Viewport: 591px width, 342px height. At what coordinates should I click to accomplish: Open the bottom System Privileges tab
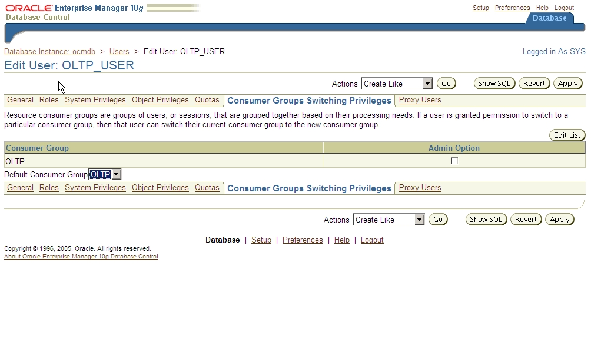(95, 187)
